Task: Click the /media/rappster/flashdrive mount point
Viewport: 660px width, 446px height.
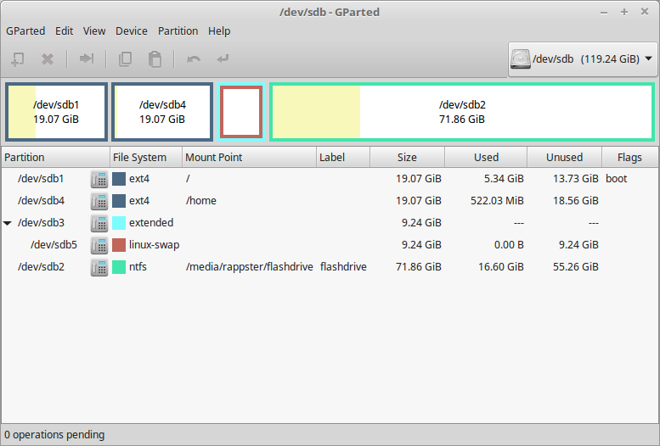Action: coord(249,267)
